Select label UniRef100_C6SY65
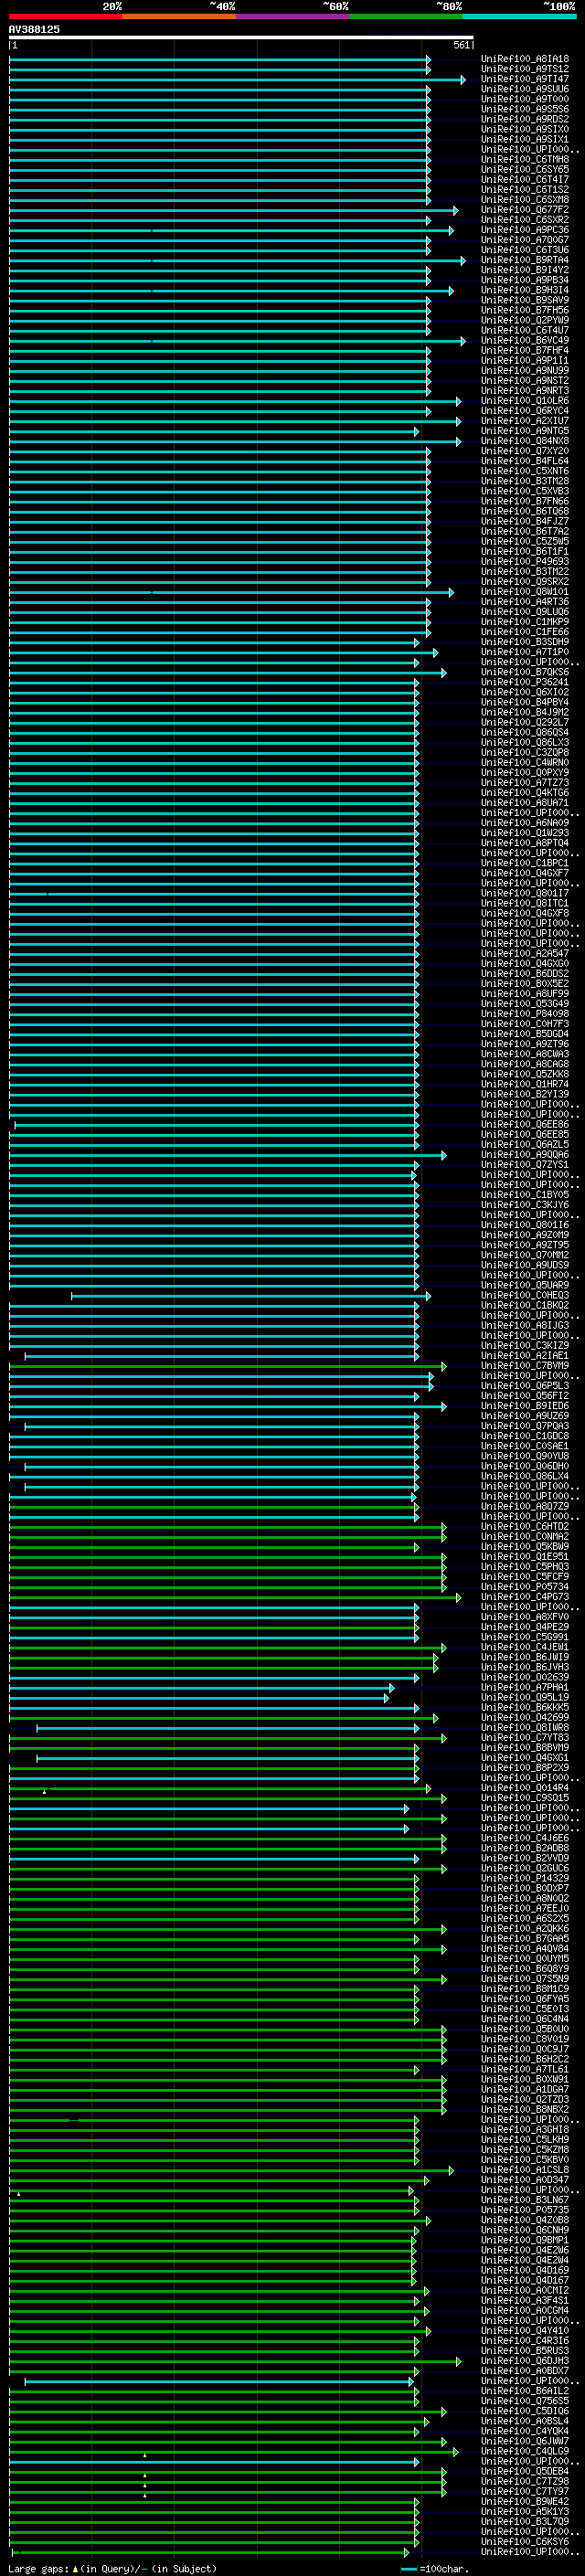 (525, 169)
